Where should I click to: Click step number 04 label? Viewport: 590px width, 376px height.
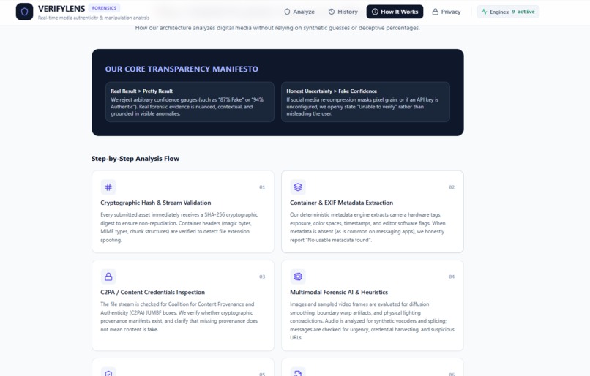click(452, 277)
